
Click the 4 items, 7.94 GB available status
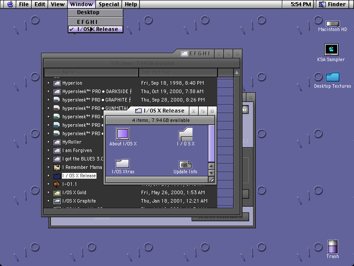click(x=161, y=120)
